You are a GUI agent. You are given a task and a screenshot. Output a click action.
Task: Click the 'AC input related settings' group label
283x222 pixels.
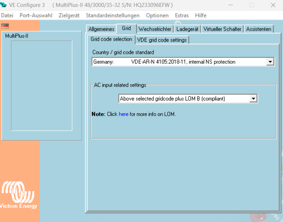pos(120,85)
